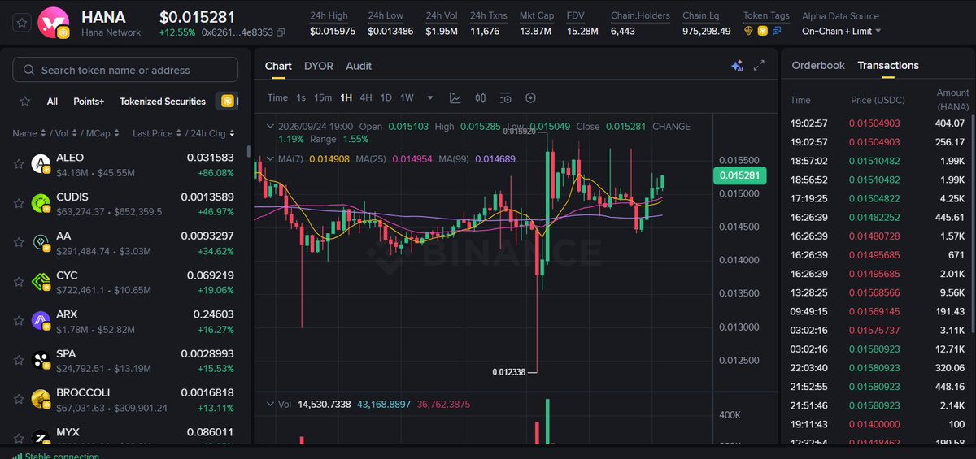Star the AA token row

18,242
